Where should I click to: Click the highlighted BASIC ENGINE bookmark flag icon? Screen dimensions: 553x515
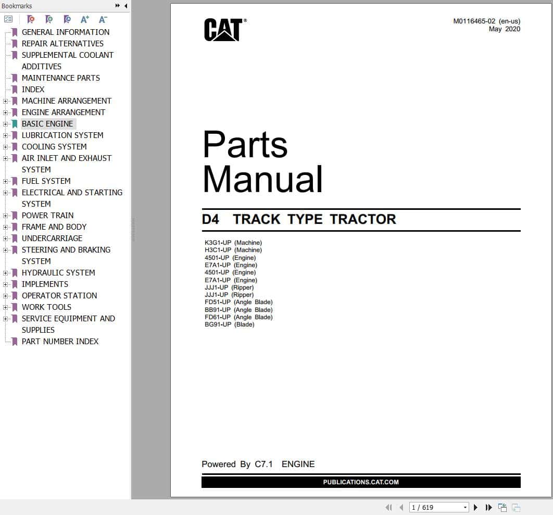click(15, 124)
